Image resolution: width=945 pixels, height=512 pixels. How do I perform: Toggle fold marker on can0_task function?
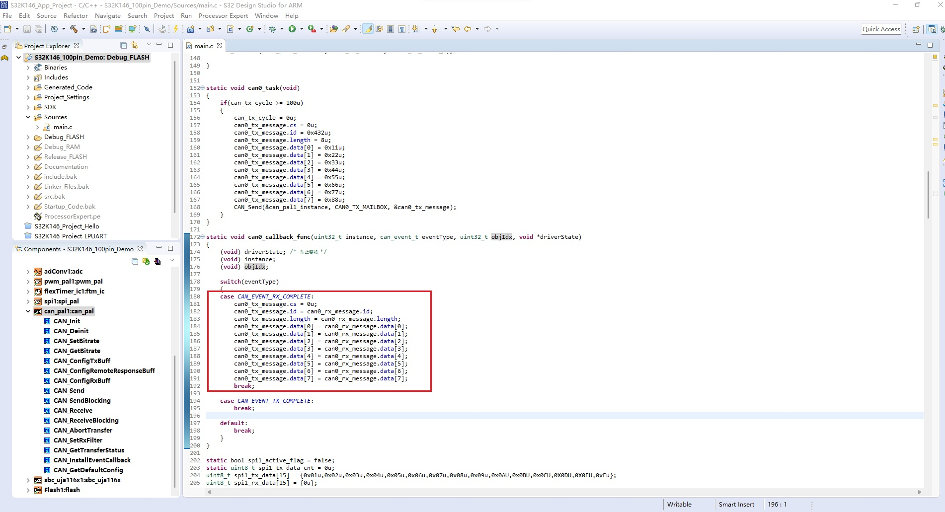(202, 88)
